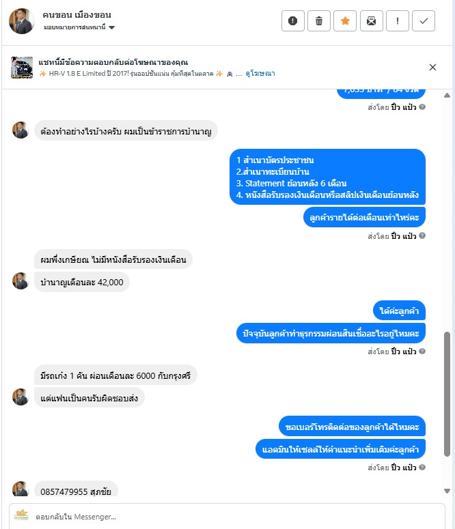Click scroll down arrow of chat

point(447,491)
